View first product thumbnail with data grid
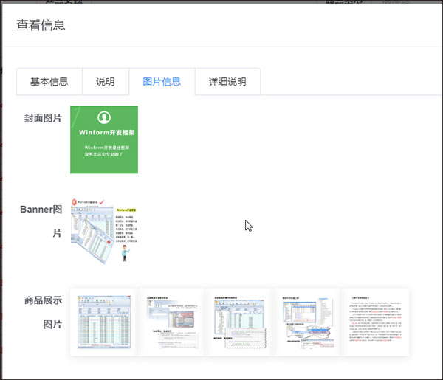The height and width of the screenshot is (380, 443). coord(104,322)
